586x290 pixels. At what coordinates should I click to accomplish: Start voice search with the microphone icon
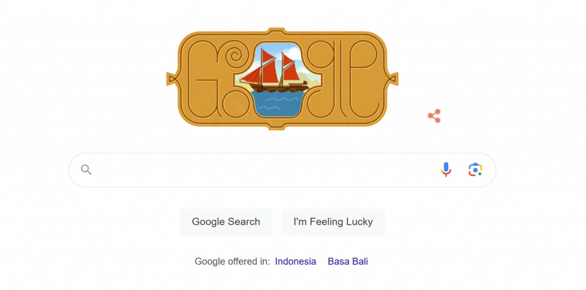pos(446,169)
